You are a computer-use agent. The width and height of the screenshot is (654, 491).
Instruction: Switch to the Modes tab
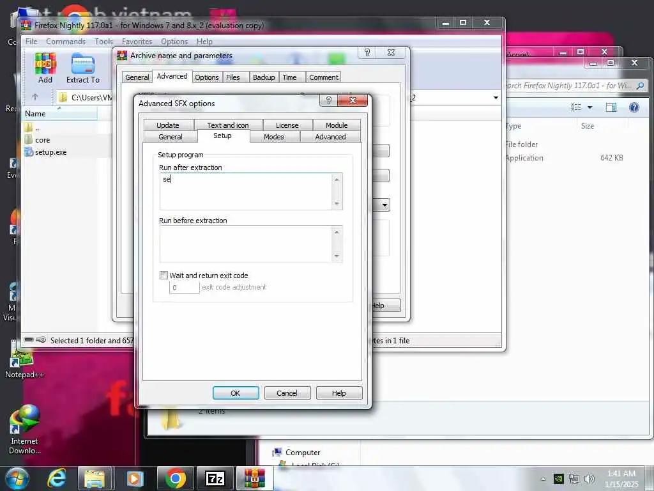[x=273, y=137]
